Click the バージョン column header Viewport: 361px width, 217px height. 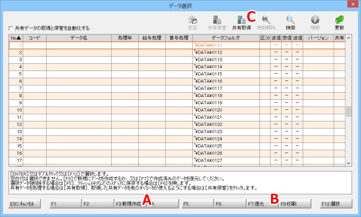(318, 38)
